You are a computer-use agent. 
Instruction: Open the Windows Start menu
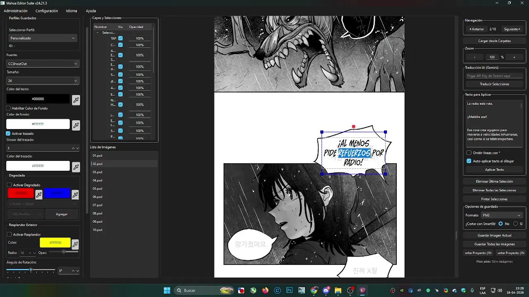pos(167,290)
